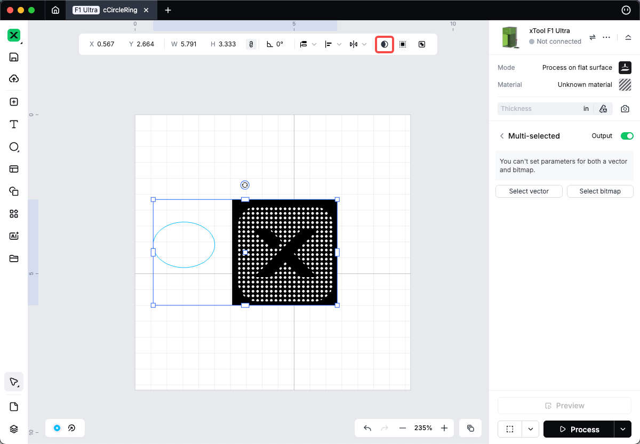
Task: Click the Undo arrow
Action: tap(367, 428)
